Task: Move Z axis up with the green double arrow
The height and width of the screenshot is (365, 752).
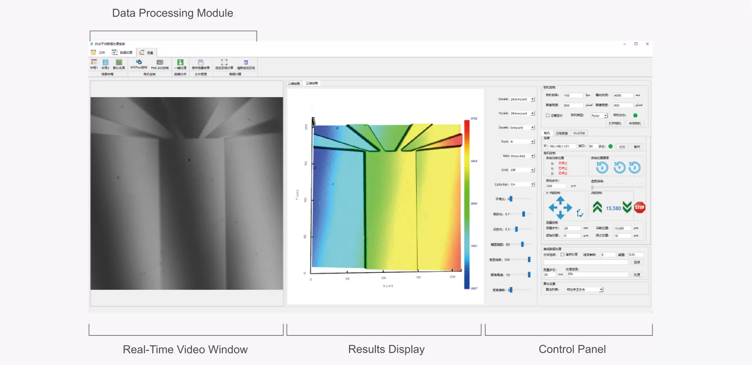Action: pos(597,207)
